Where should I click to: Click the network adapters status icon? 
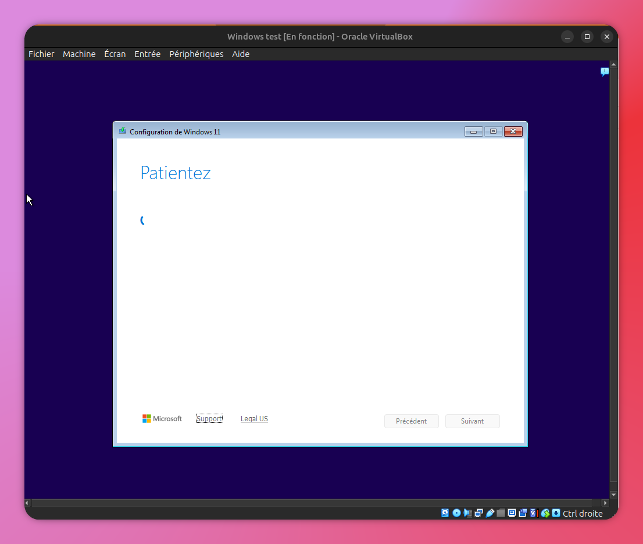(x=478, y=513)
